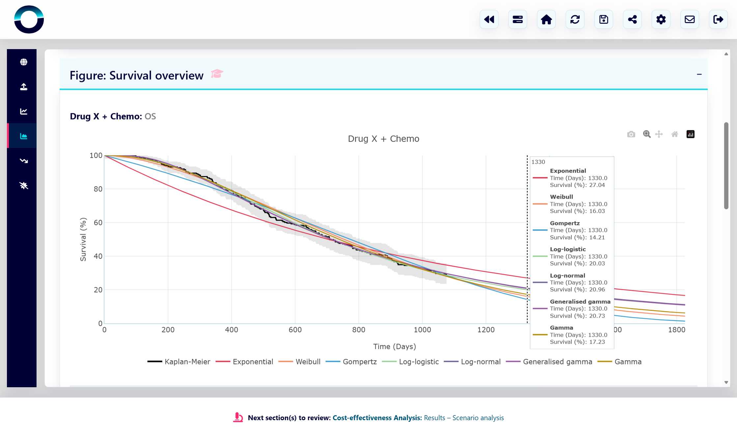
Task: Toggle Log-logistic trace in legend
Action: (410, 362)
